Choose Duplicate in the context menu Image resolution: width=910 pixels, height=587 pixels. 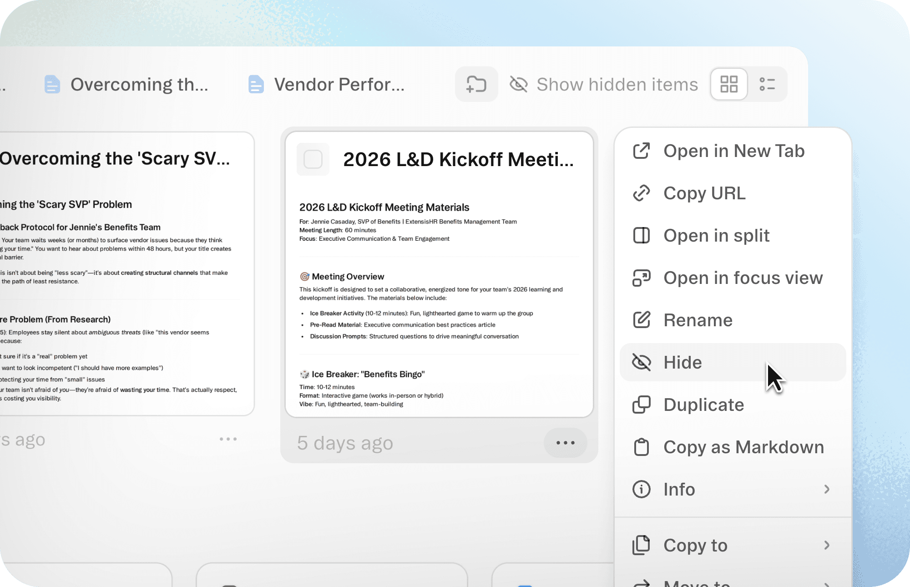703,405
